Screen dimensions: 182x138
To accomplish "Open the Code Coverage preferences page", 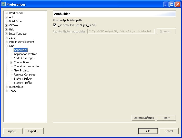I will click(23, 58).
